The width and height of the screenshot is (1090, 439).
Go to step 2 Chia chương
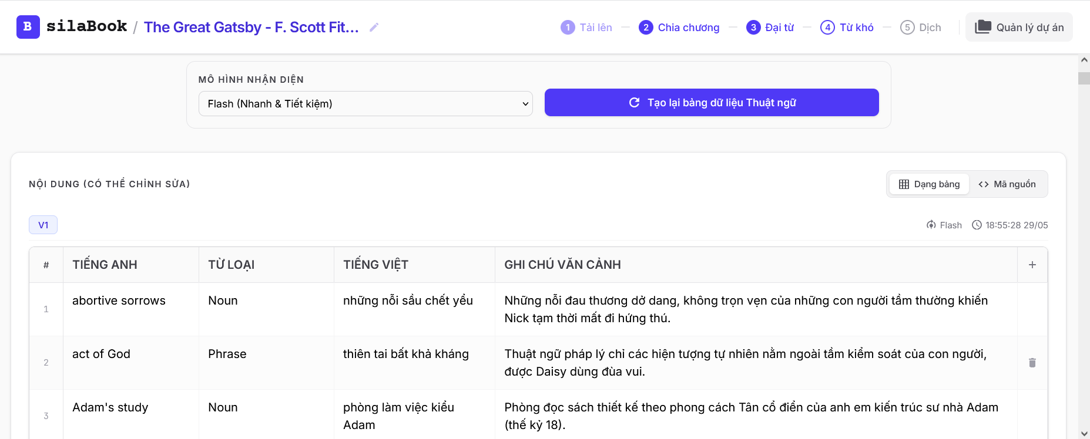[x=679, y=28]
